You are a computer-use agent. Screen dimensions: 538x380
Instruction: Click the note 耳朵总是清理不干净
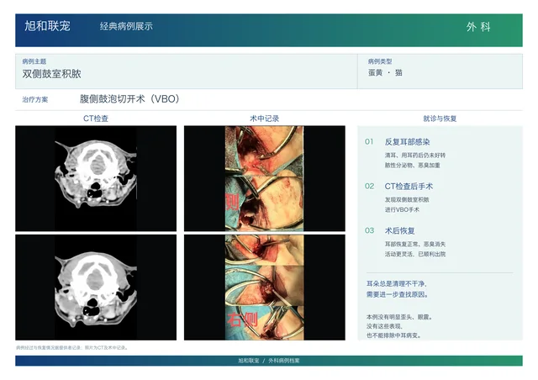tap(397, 283)
